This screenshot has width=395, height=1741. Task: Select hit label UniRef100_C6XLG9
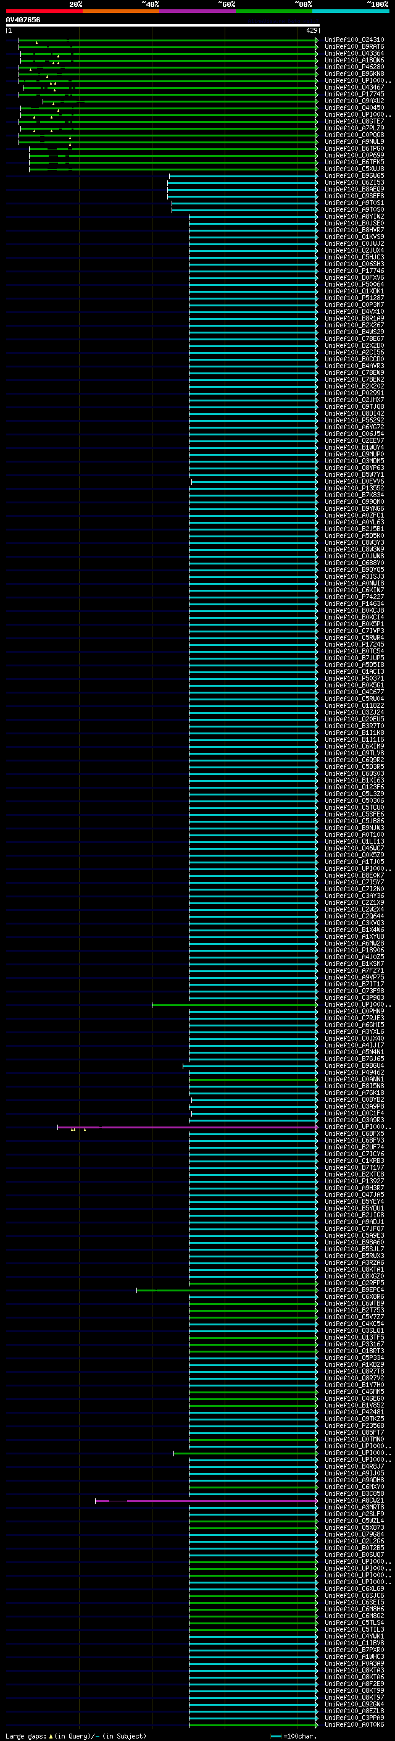point(354,1589)
